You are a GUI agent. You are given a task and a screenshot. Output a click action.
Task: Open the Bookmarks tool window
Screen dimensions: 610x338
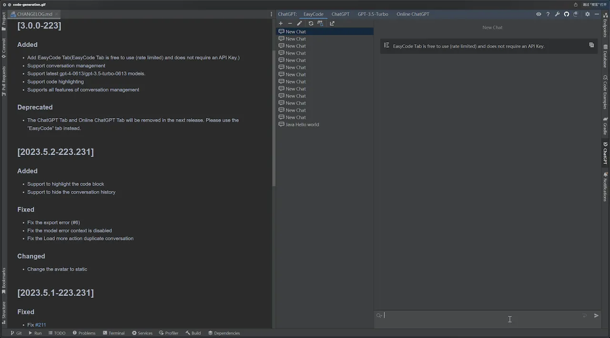click(4, 280)
